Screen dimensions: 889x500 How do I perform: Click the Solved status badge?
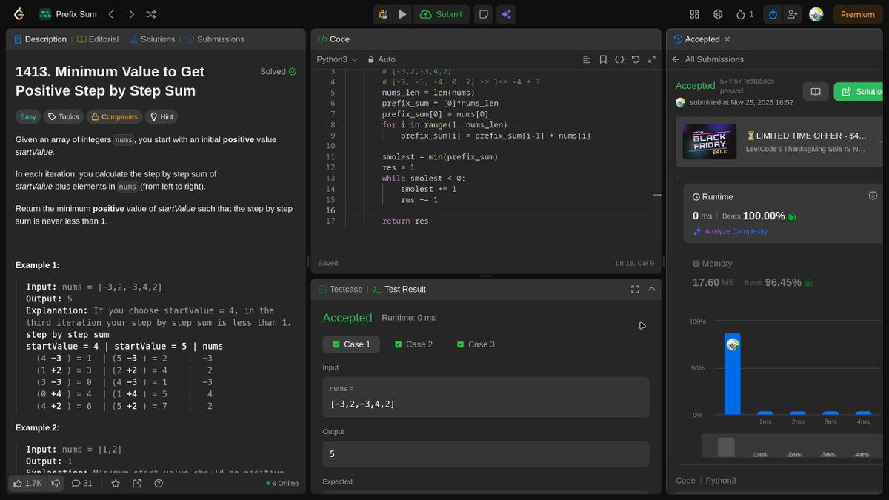[x=278, y=72]
